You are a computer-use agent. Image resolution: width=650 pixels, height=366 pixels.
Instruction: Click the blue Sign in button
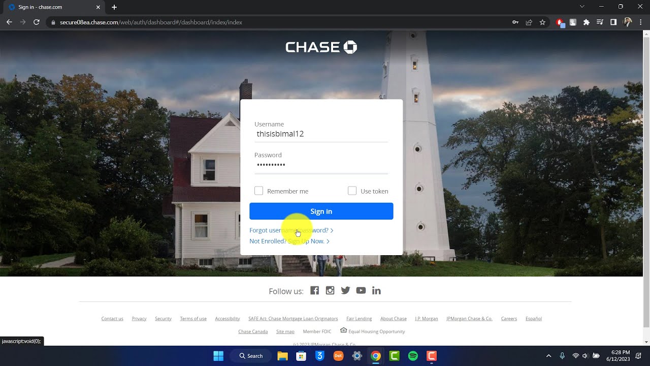coord(321,211)
